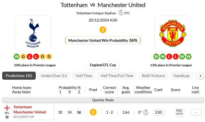Image resolution: width=205 pixels, height=122 pixels.
Task: Click the England EFL Cup button
Action: coord(103,65)
